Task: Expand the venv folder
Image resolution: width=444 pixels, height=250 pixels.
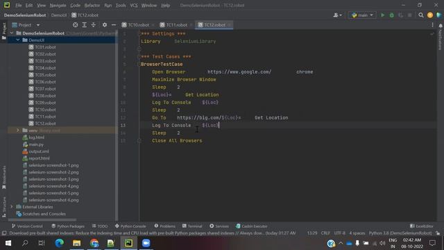Action: point(18,131)
